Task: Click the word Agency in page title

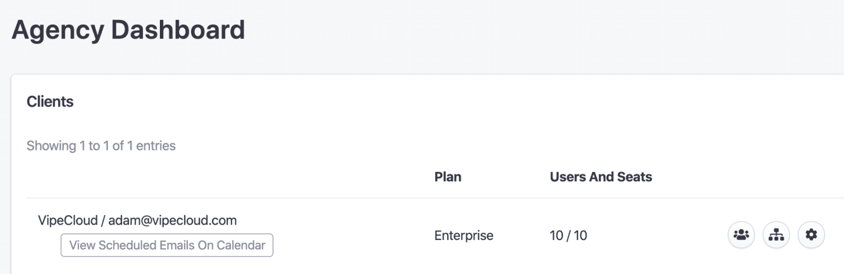Action: point(57,30)
